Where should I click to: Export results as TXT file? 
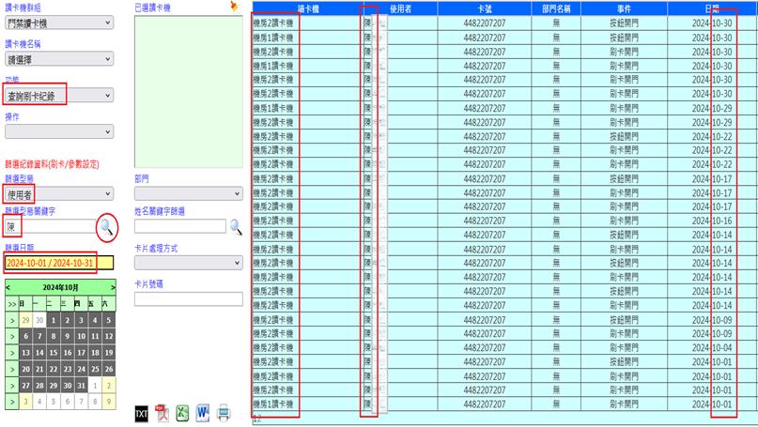141,413
